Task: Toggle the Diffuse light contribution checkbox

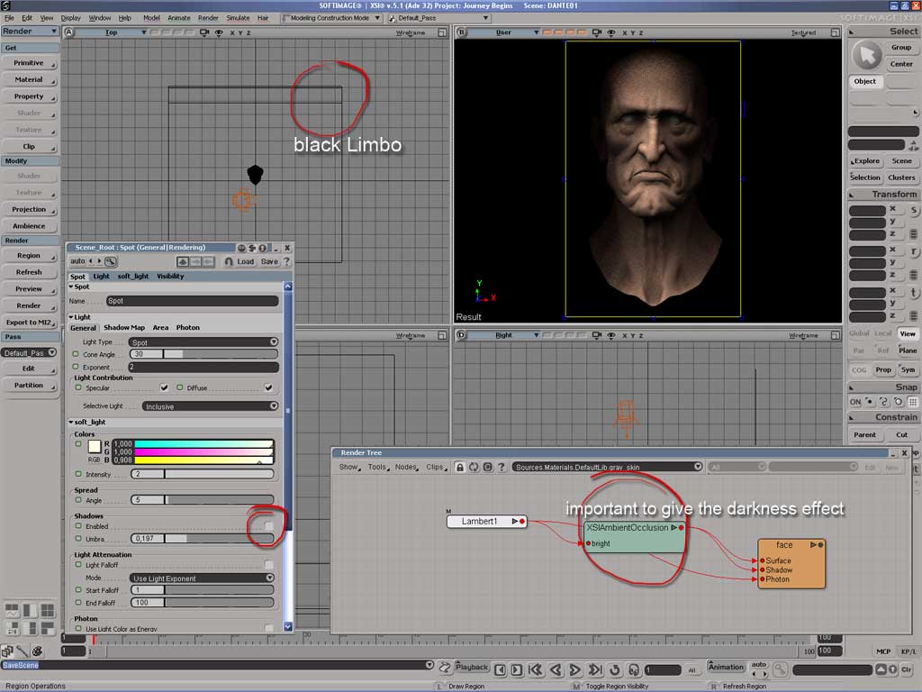Action: click(268, 387)
